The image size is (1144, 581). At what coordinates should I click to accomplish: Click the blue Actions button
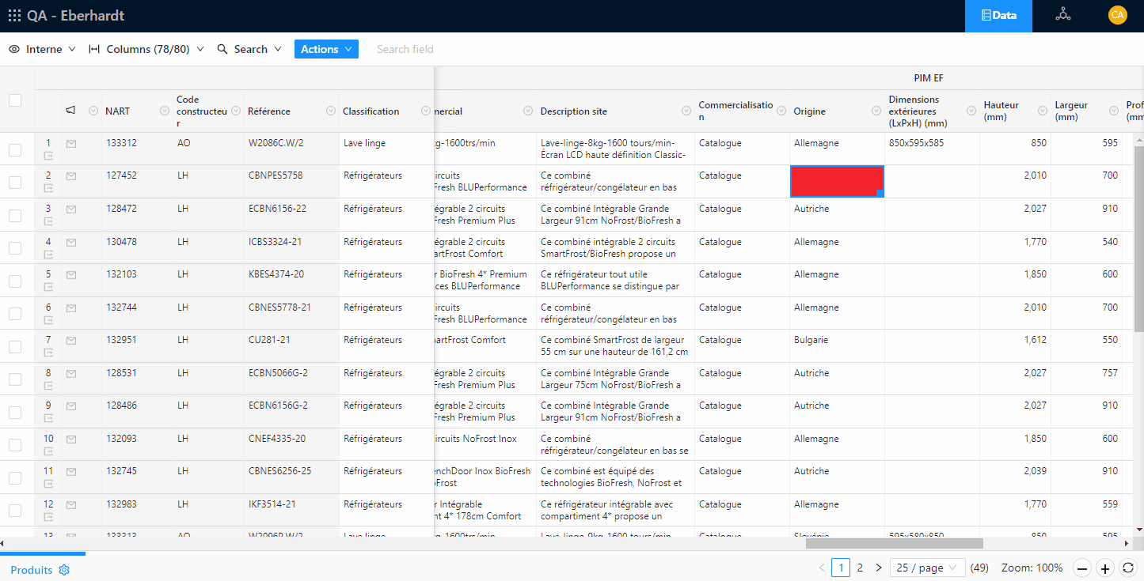(x=326, y=49)
